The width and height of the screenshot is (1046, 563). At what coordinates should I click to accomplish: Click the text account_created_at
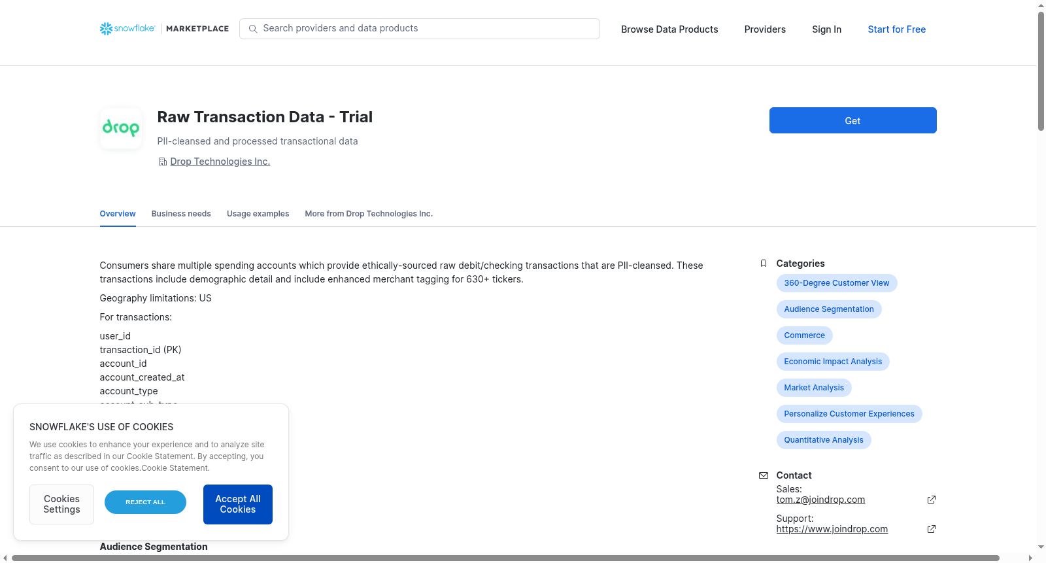pos(142,377)
